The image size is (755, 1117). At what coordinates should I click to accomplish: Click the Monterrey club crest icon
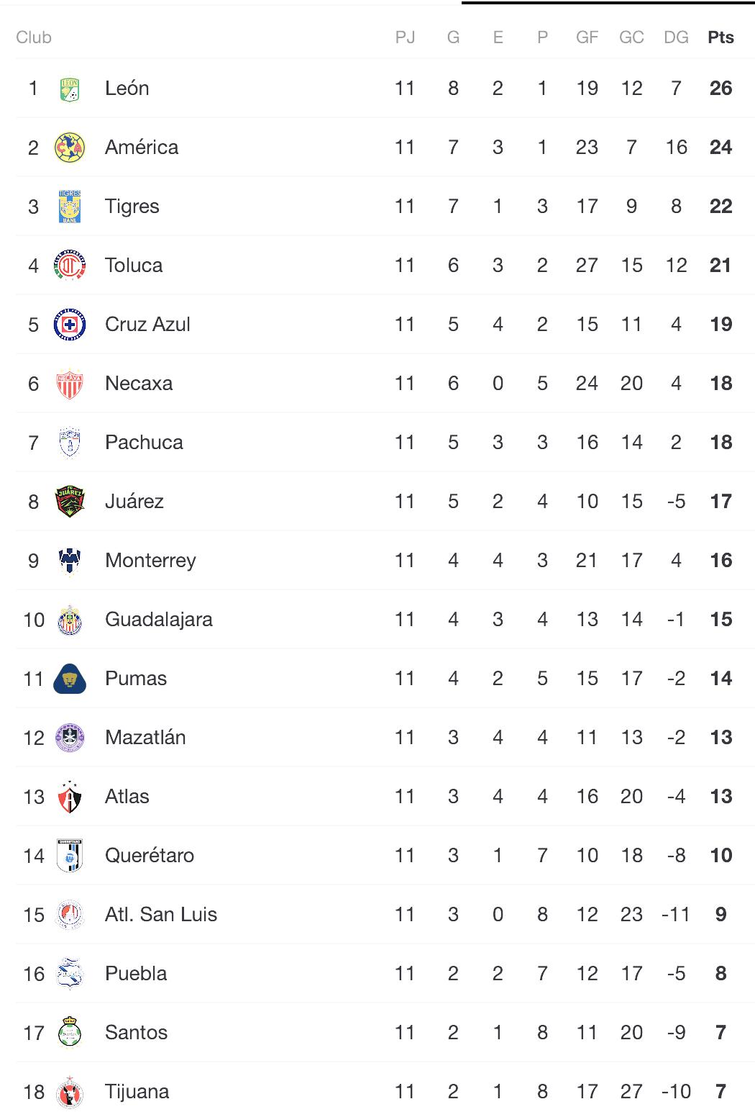coord(70,561)
